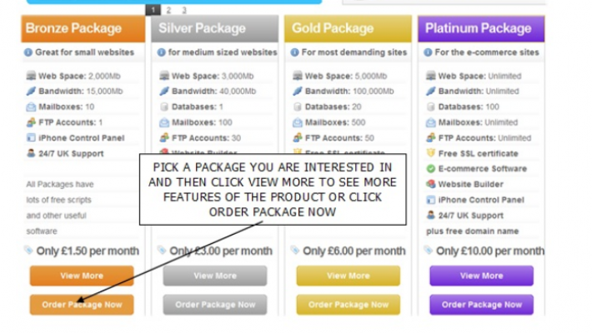
Task: Select the current page 1 indicator
Action: point(153,10)
